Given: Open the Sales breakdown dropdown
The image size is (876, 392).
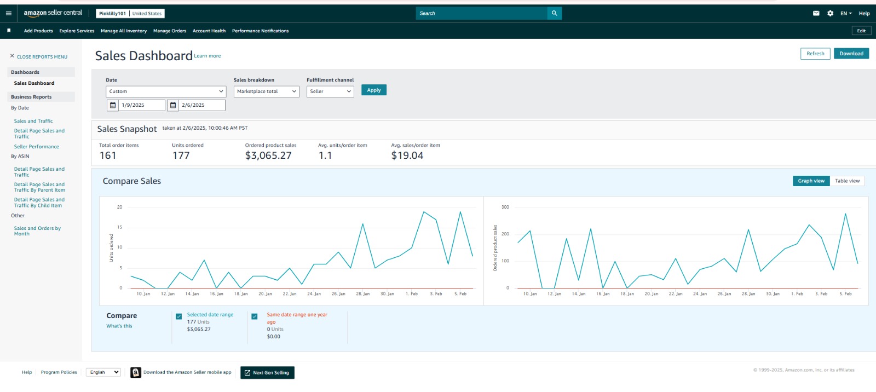Looking at the screenshot, I should tap(266, 91).
